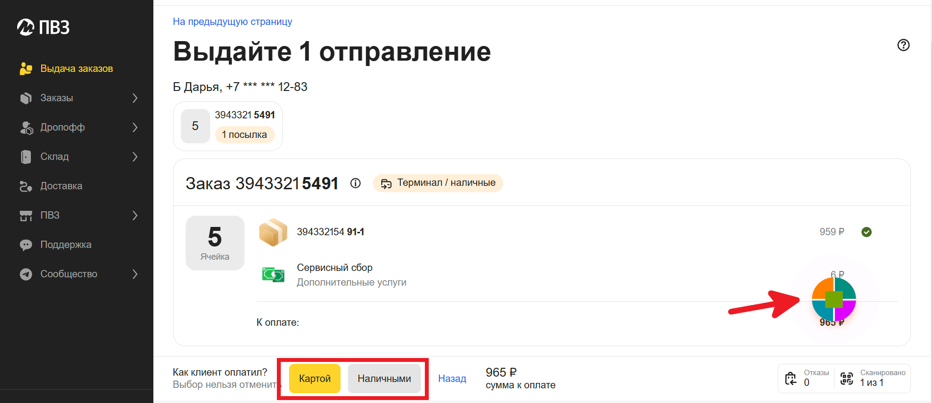Click the Отказы returns icon

tap(790, 379)
